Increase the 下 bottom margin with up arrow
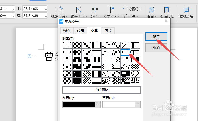The image size is (198, 121). tap(46, 7)
